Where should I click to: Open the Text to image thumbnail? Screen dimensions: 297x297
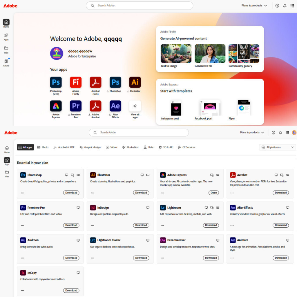coord(176,54)
